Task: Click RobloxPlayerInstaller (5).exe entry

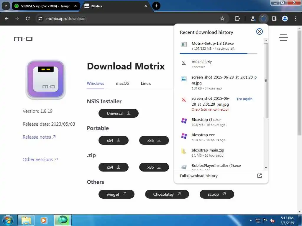Action: pos(219,167)
